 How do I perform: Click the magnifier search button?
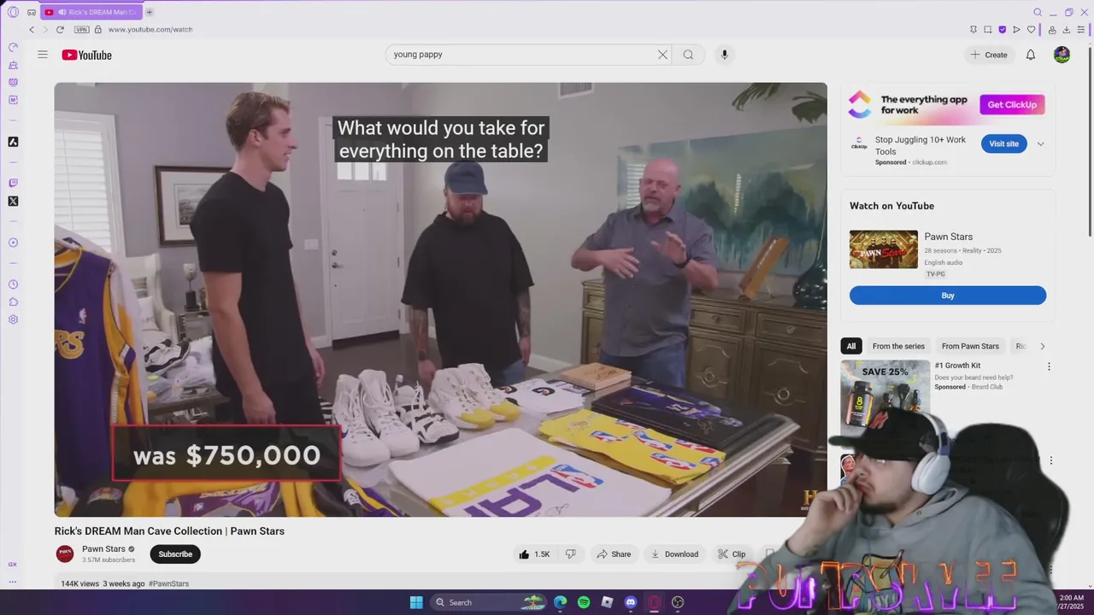tap(688, 55)
